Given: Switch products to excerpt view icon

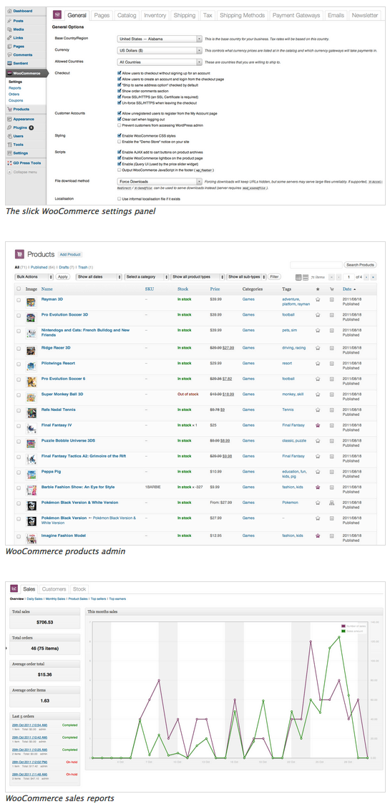Looking at the screenshot, I should [x=306, y=277].
